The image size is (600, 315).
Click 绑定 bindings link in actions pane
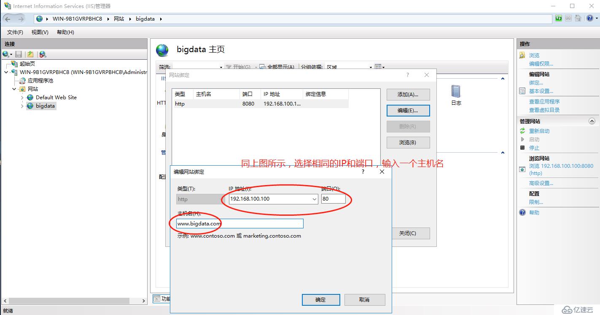(x=536, y=83)
